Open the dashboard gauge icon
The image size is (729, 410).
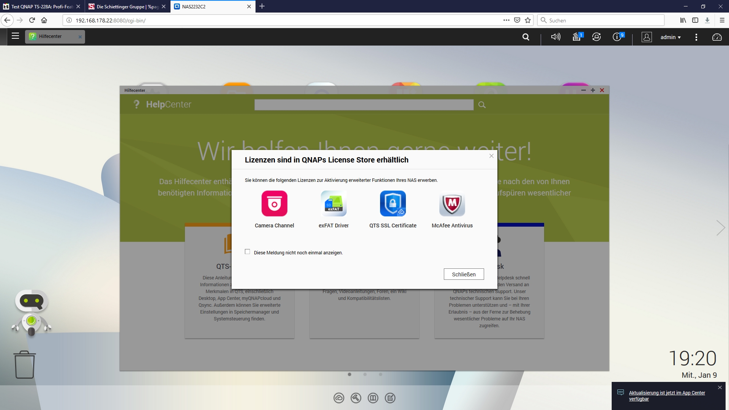[717, 37]
